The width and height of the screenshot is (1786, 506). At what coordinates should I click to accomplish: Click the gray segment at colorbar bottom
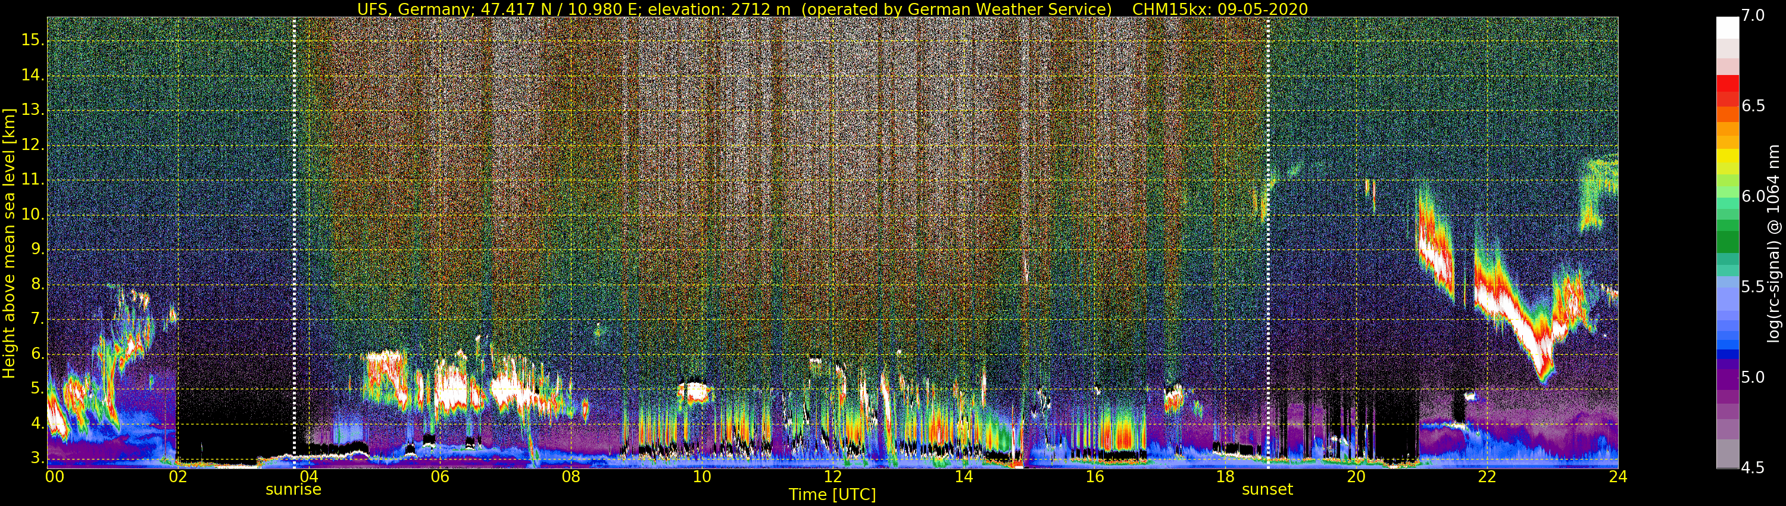click(x=1727, y=454)
